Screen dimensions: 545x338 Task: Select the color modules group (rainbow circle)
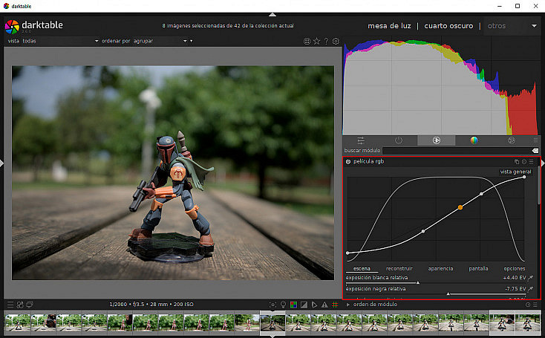(474, 140)
